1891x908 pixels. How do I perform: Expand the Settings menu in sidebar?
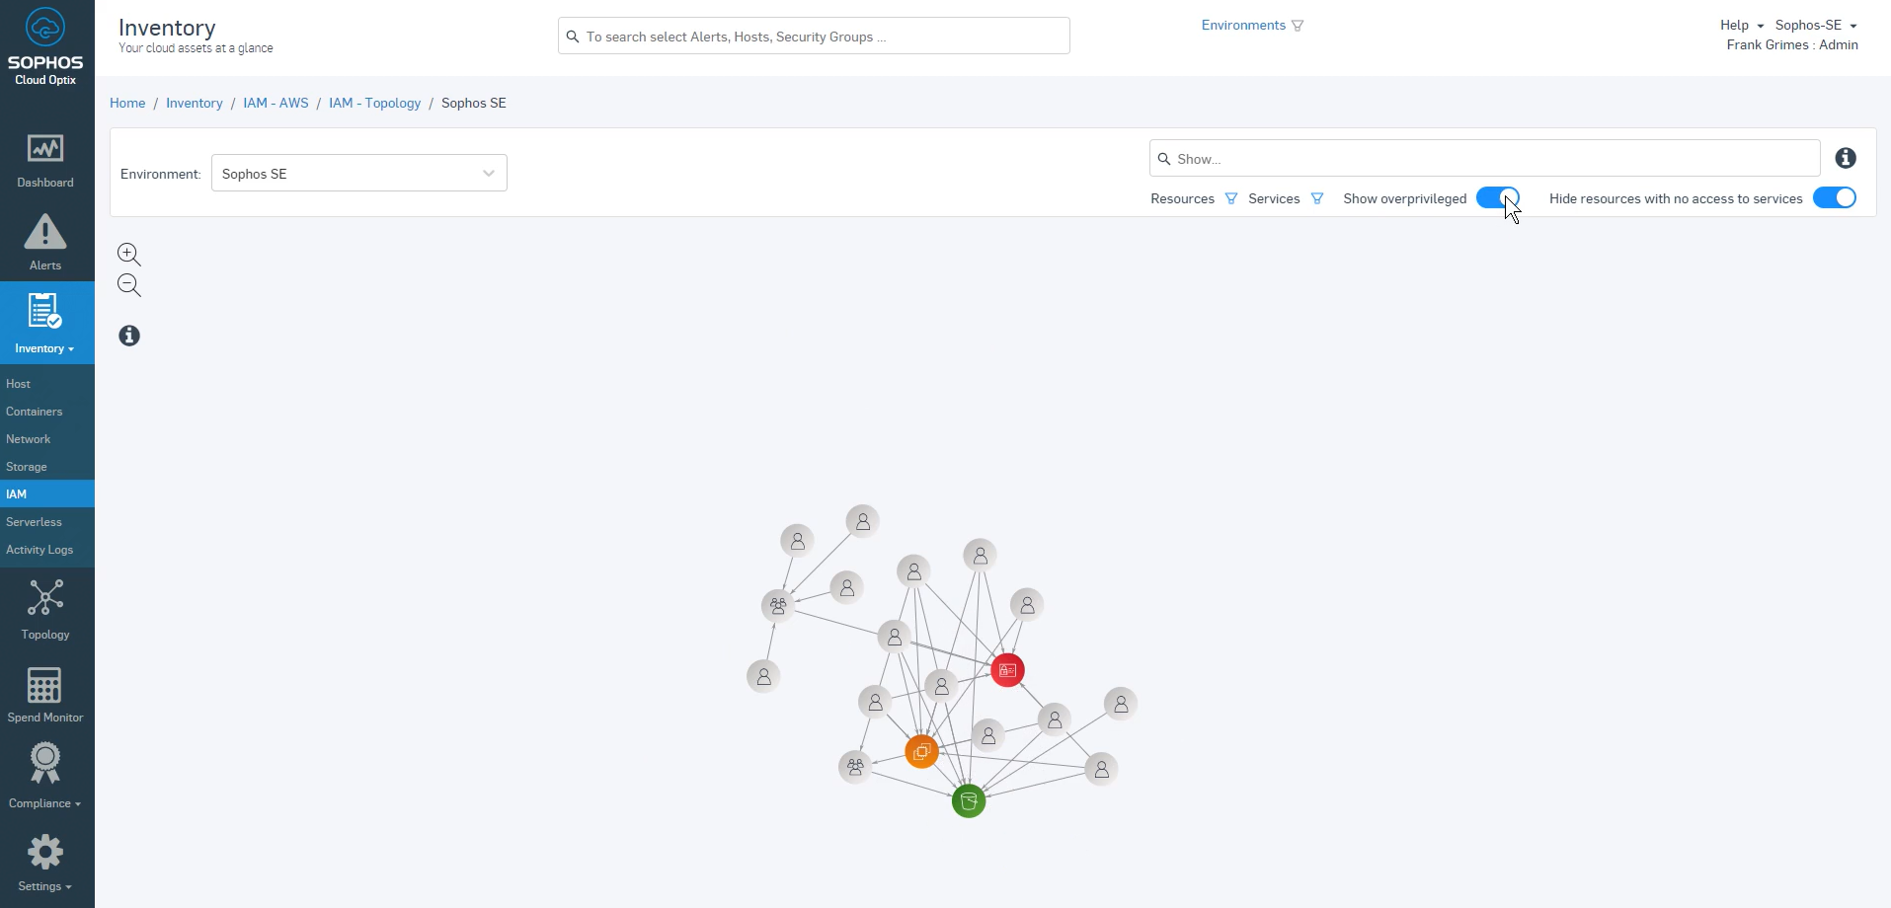click(45, 859)
